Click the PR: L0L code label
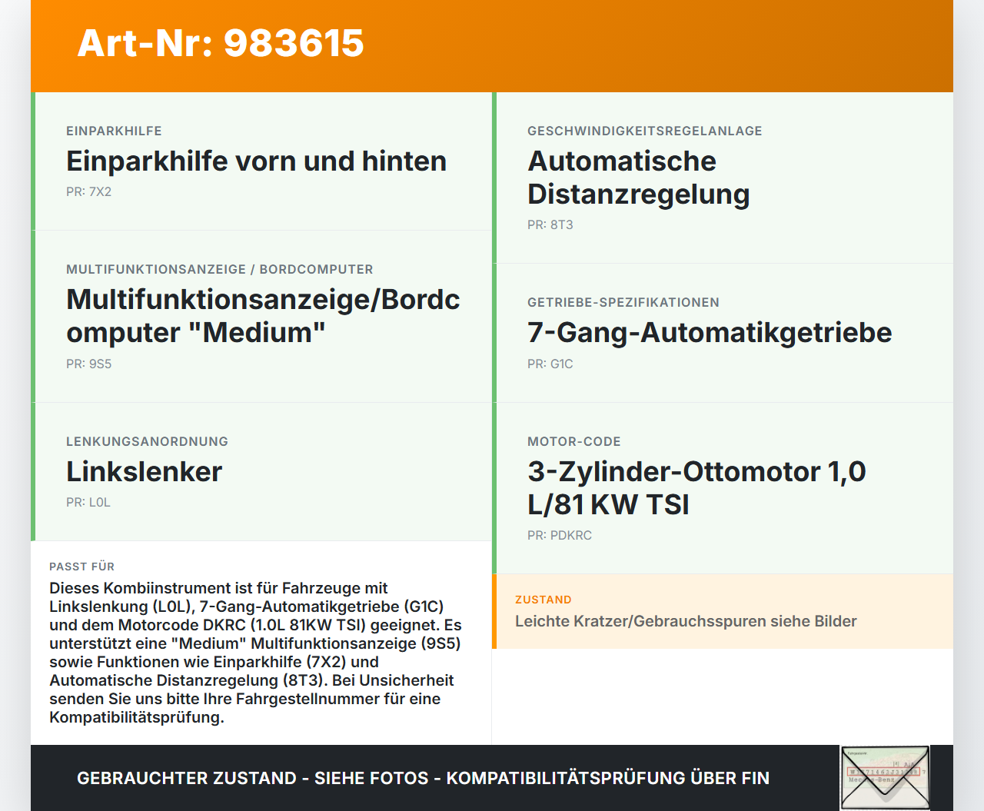984x811 pixels. click(x=88, y=503)
